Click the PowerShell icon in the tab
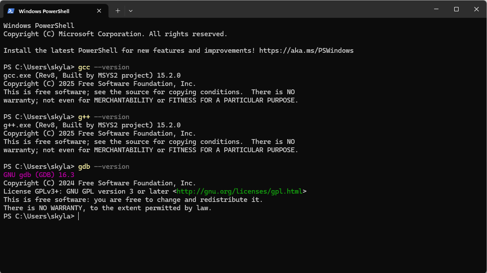Viewport: 487px width, 273px height. click(11, 11)
